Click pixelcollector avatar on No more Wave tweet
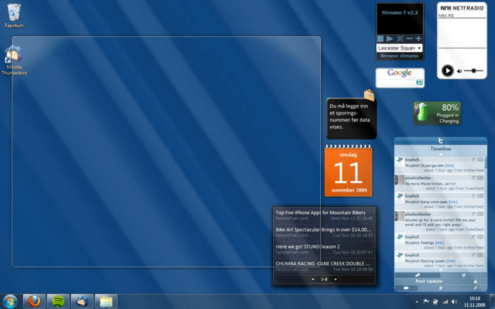 400,180
